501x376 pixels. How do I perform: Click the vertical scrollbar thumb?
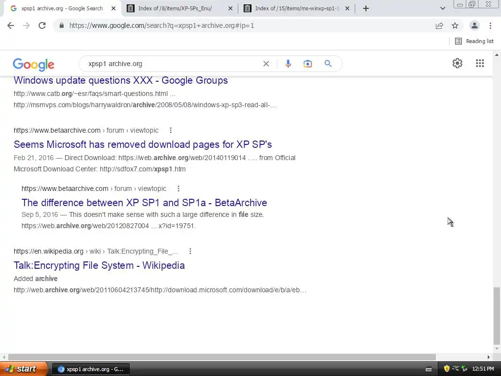(x=497, y=315)
